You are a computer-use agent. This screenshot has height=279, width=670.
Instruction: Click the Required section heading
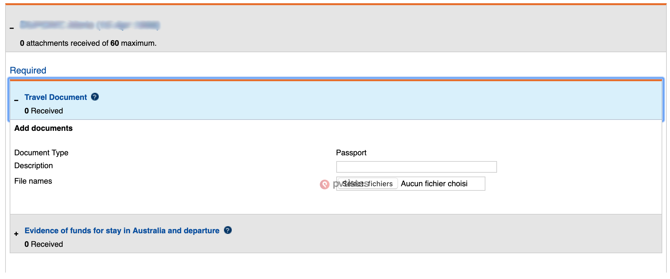point(28,70)
